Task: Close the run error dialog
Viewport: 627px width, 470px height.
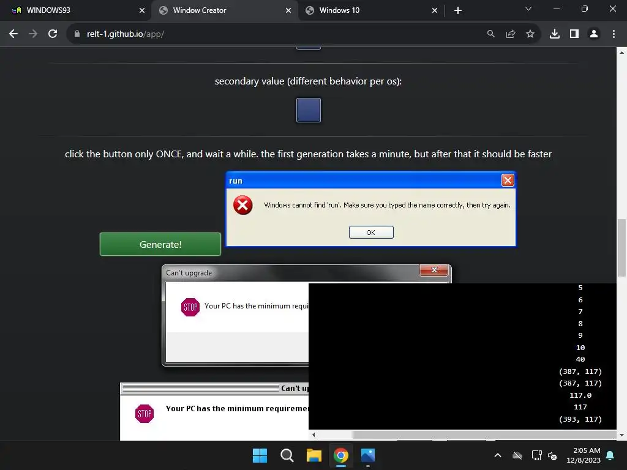Action: coord(508,181)
